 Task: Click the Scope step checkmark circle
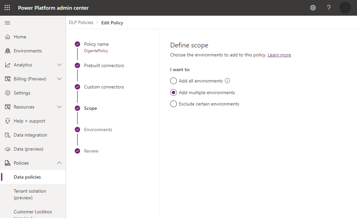pyautogui.click(x=77, y=108)
